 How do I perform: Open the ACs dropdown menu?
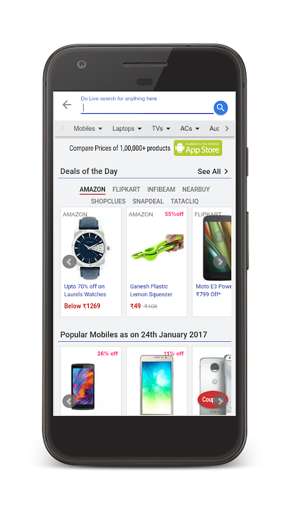190,128
